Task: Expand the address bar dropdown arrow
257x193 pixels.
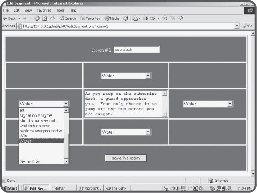Action: (237, 26)
